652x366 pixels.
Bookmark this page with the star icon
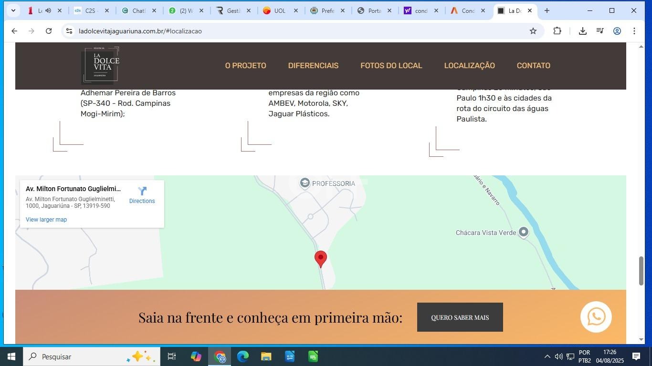[533, 31]
